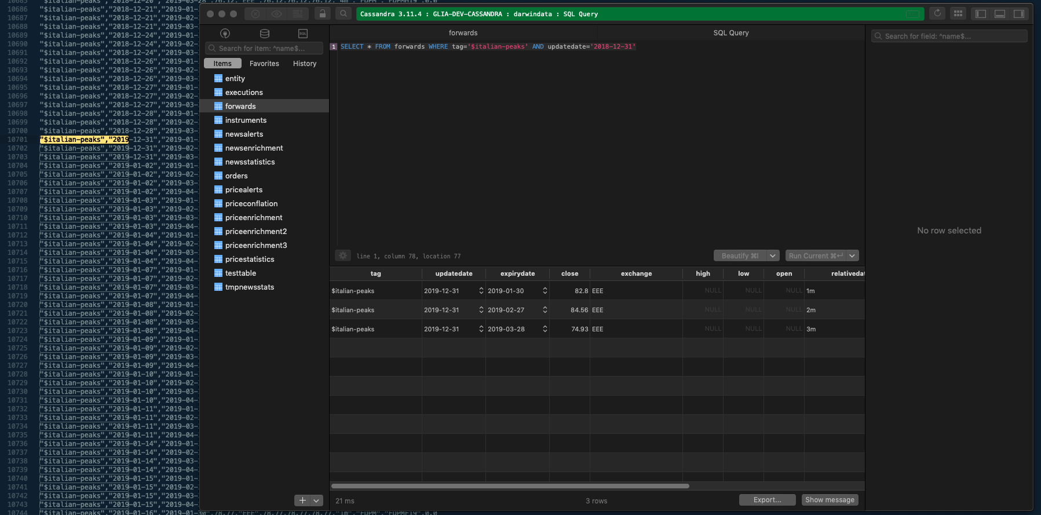Click the close column header
The height and width of the screenshot is (515, 1041).
click(x=569, y=273)
